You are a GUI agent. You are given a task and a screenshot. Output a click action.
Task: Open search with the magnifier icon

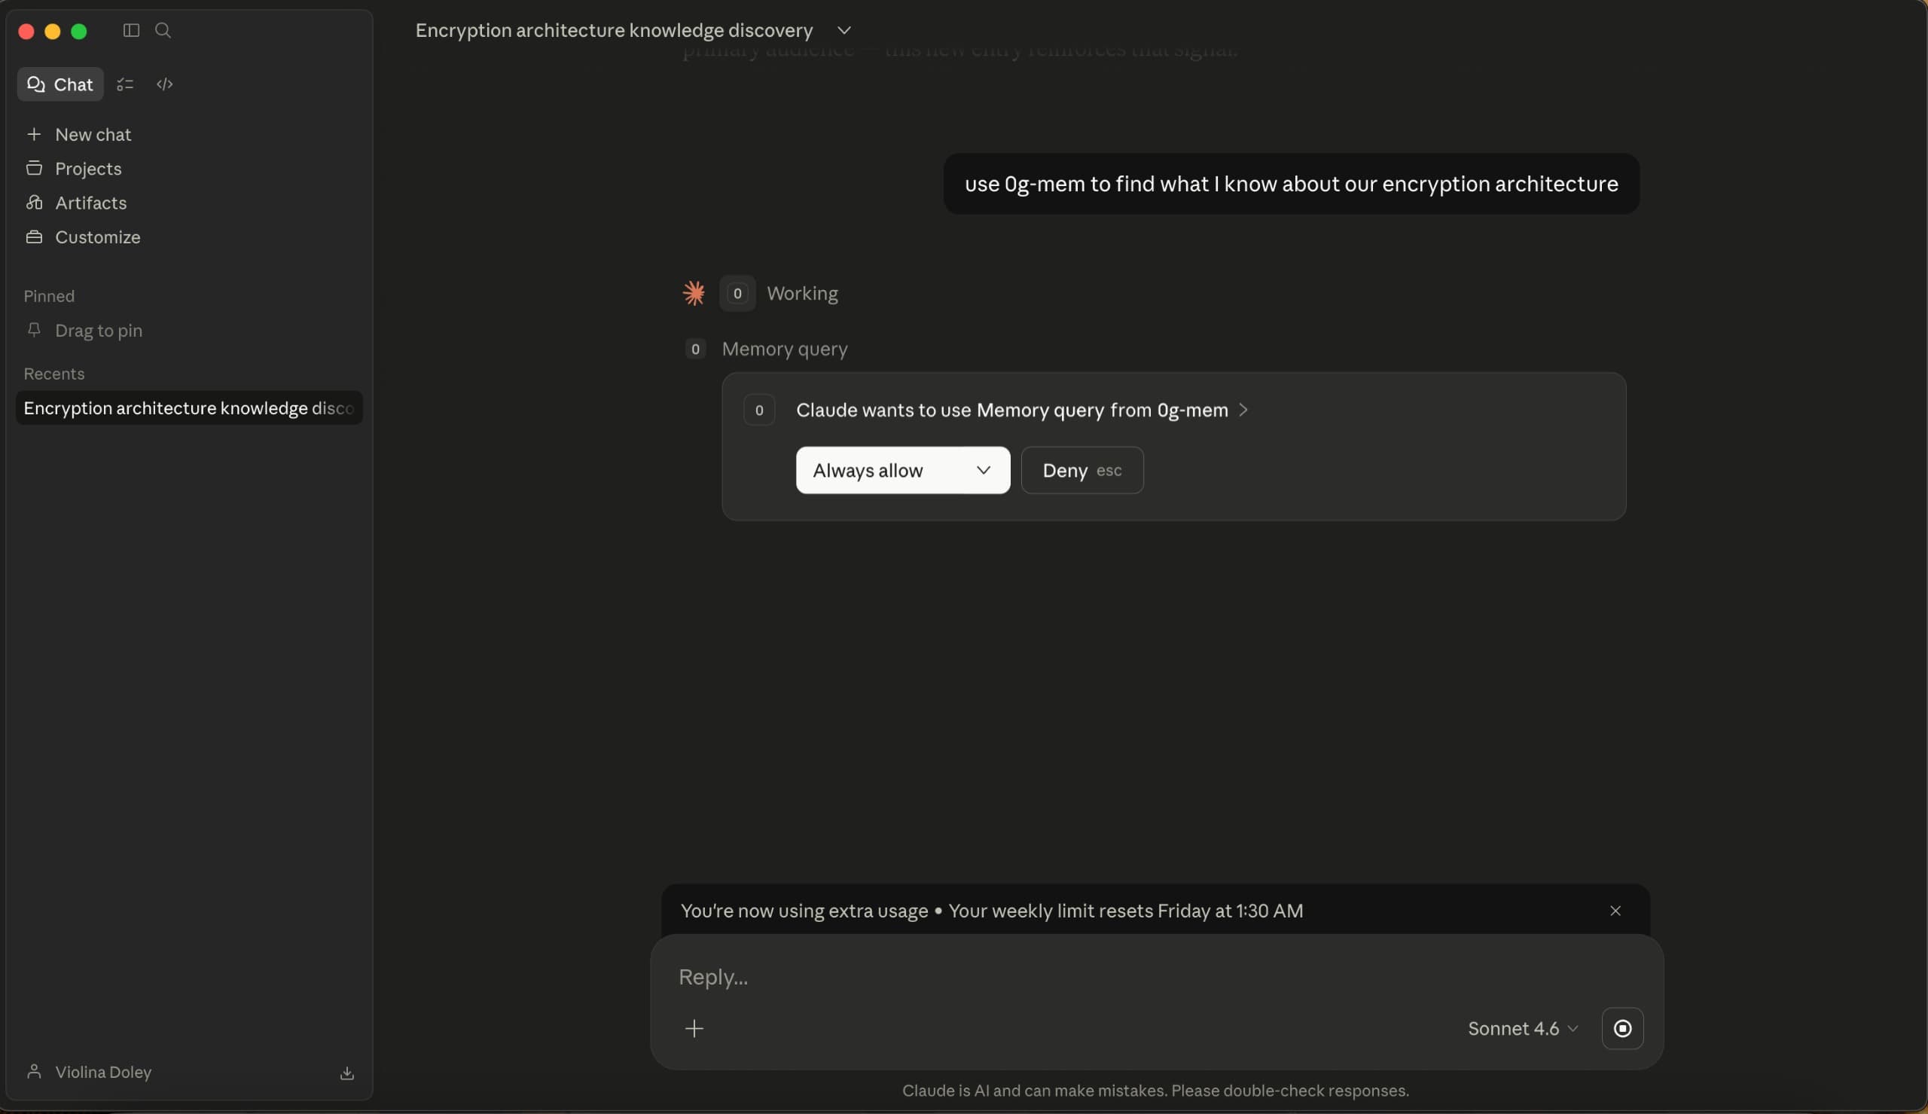click(x=163, y=30)
